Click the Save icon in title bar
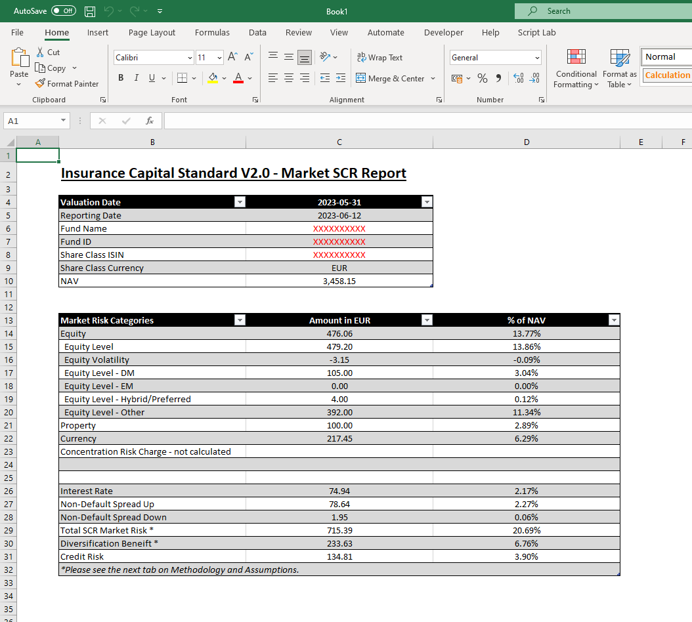Screen dimensions: 692x622 [x=90, y=11]
